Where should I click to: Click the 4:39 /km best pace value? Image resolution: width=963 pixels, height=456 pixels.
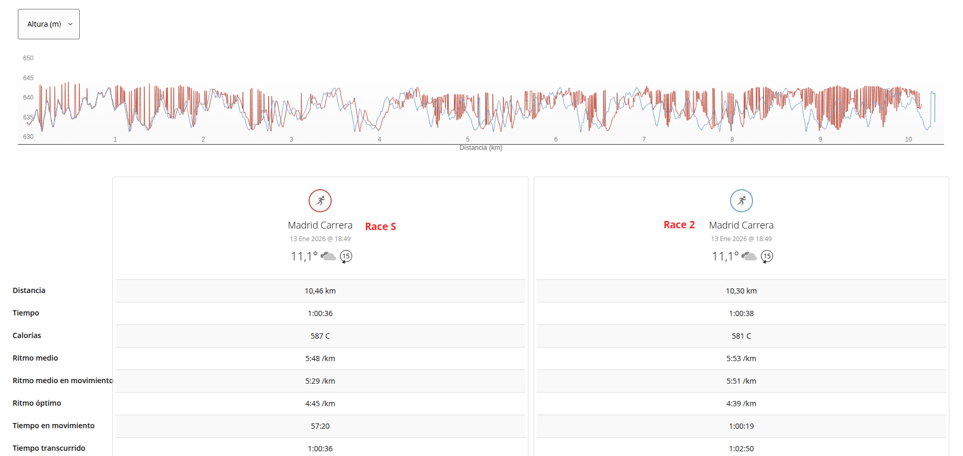(x=741, y=404)
